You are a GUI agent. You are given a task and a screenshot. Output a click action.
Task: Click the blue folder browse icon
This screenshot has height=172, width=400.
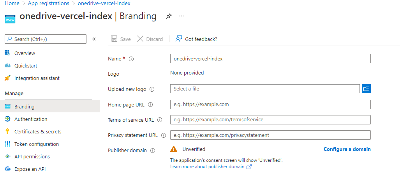pyautogui.click(x=366, y=89)
